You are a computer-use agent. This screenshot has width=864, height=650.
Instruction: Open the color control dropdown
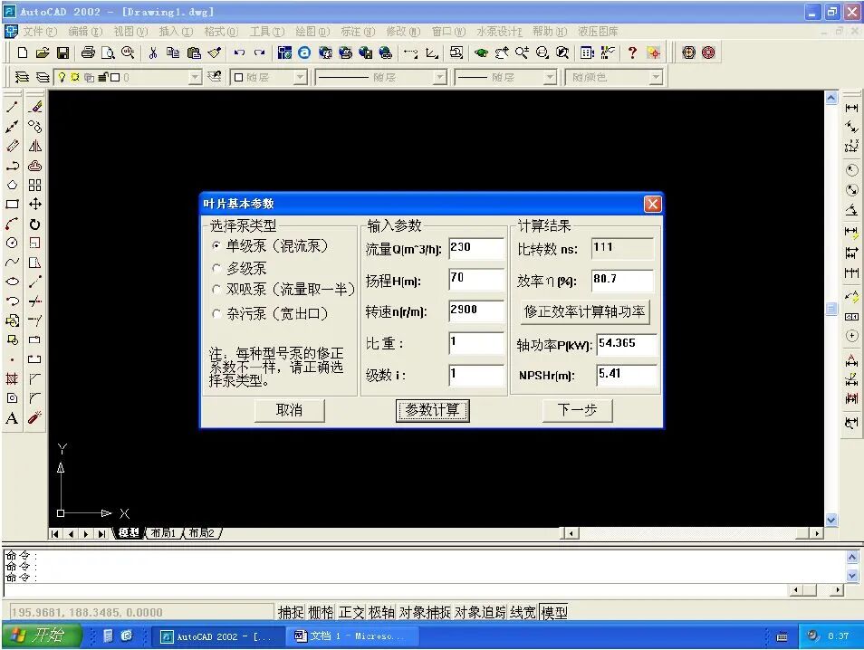pos(300,77)
